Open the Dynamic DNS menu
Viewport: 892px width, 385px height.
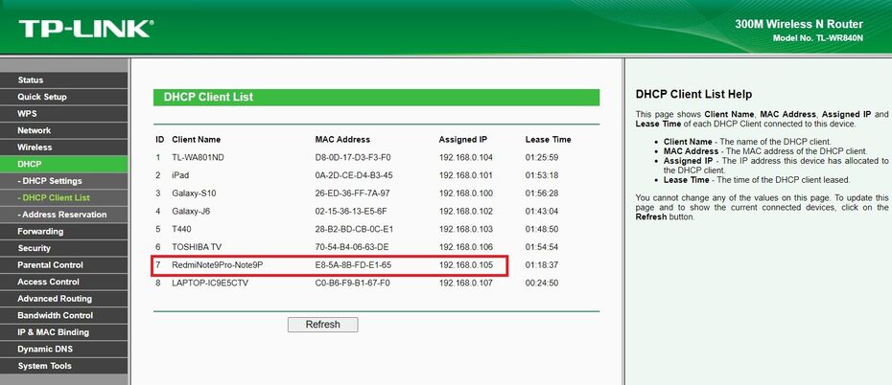pos(63,350)
